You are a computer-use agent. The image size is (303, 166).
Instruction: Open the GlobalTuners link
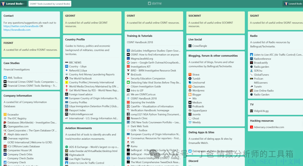pos(261,75)
